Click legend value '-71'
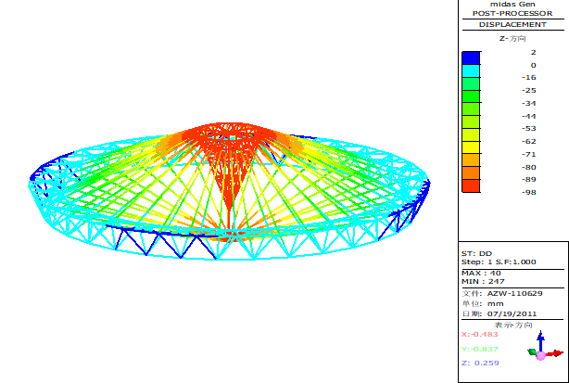 [x=529, y=154]
